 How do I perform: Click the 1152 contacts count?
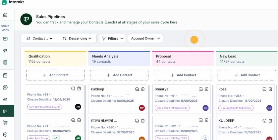coord(39,61)
